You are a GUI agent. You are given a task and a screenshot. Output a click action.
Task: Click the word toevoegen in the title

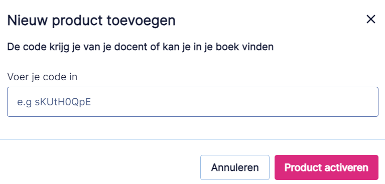point(141,22)
